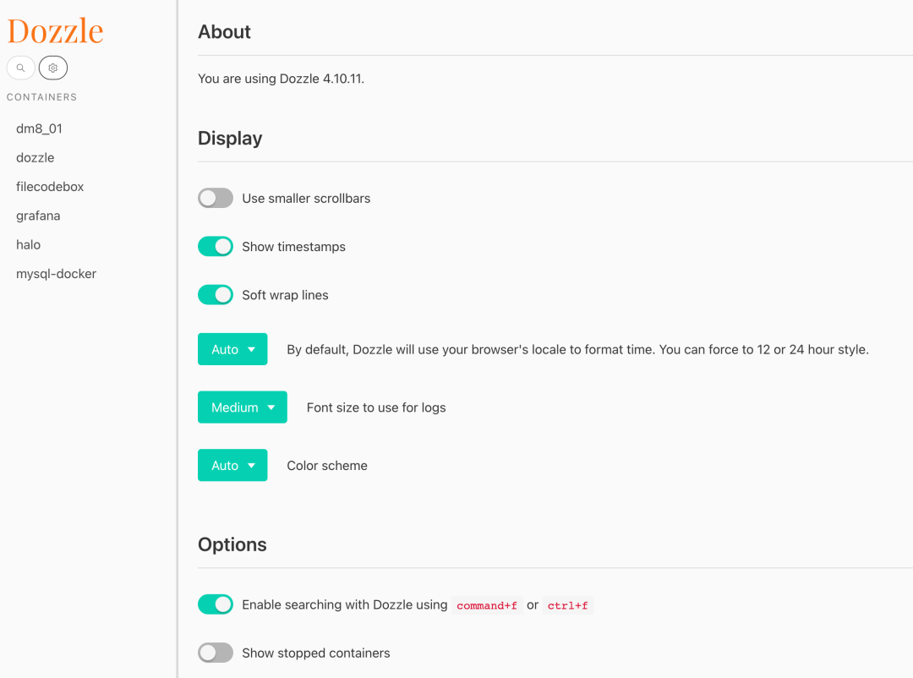
Task: Click the sidebar resize divider
Action: coord(178,338)
